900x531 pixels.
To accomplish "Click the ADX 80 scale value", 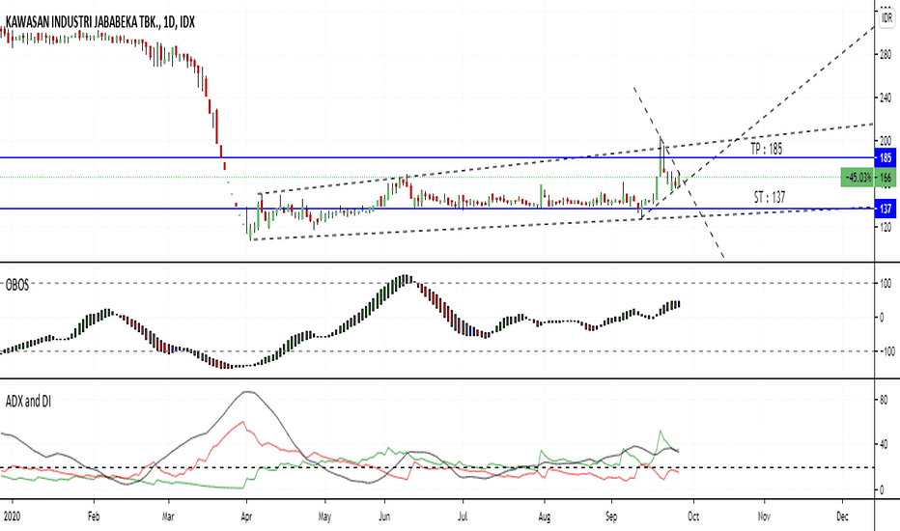I will pyautogui.click(x=884, y=400).
